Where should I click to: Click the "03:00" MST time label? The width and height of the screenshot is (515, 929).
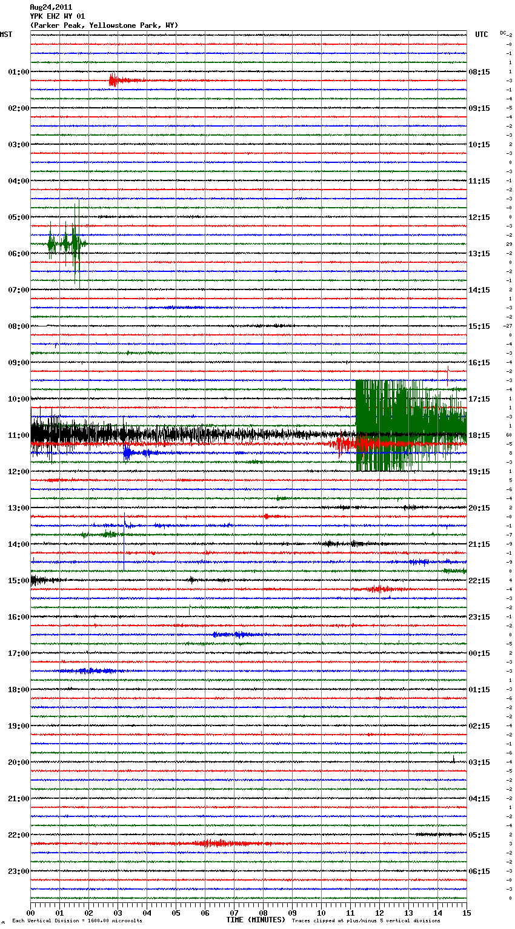(x=18, y=145)
